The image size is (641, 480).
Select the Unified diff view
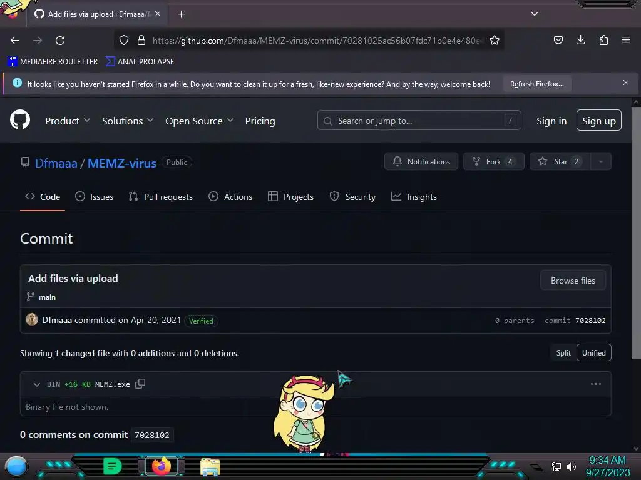593,353
